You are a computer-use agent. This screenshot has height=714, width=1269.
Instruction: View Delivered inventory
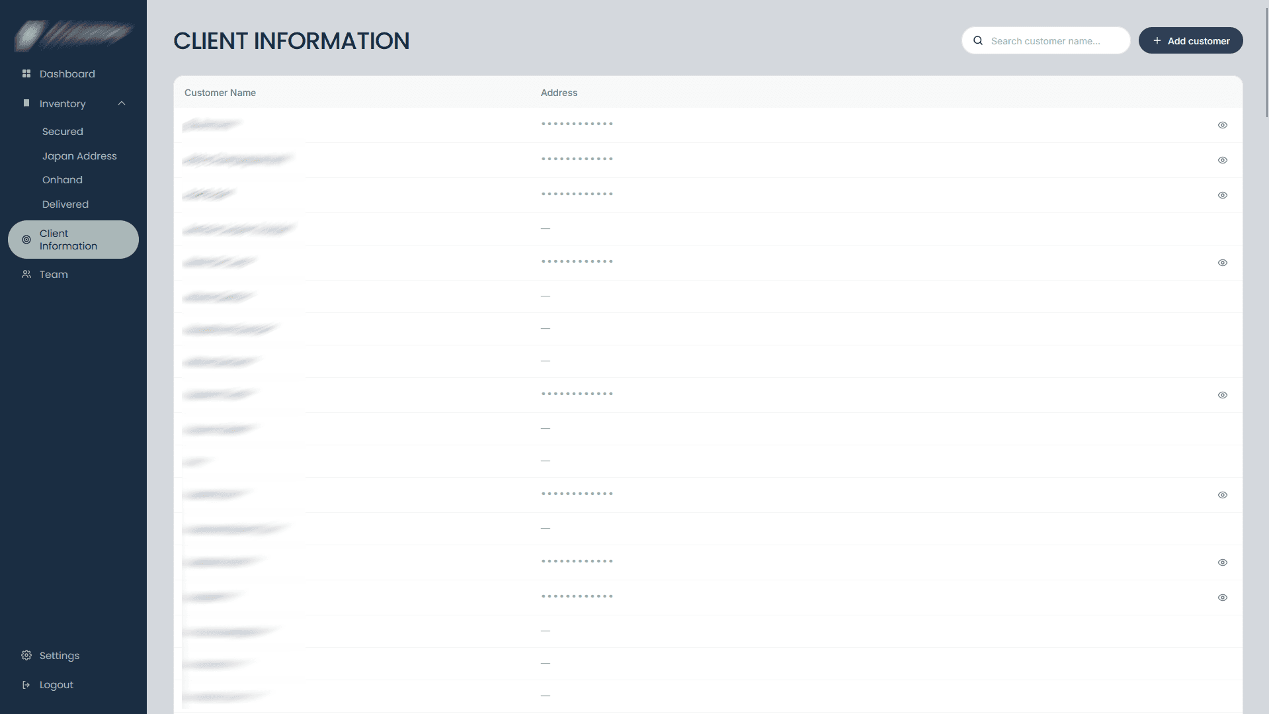(x=65, y=204)
